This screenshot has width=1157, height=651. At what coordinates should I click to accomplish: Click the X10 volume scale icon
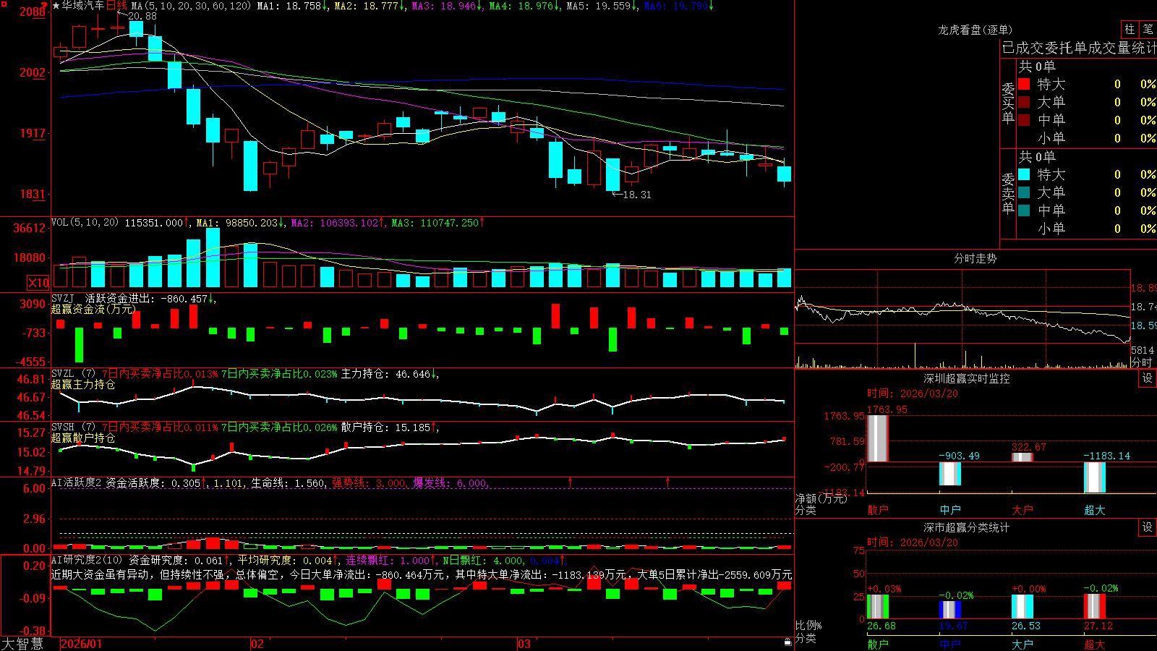pos(38,283)
